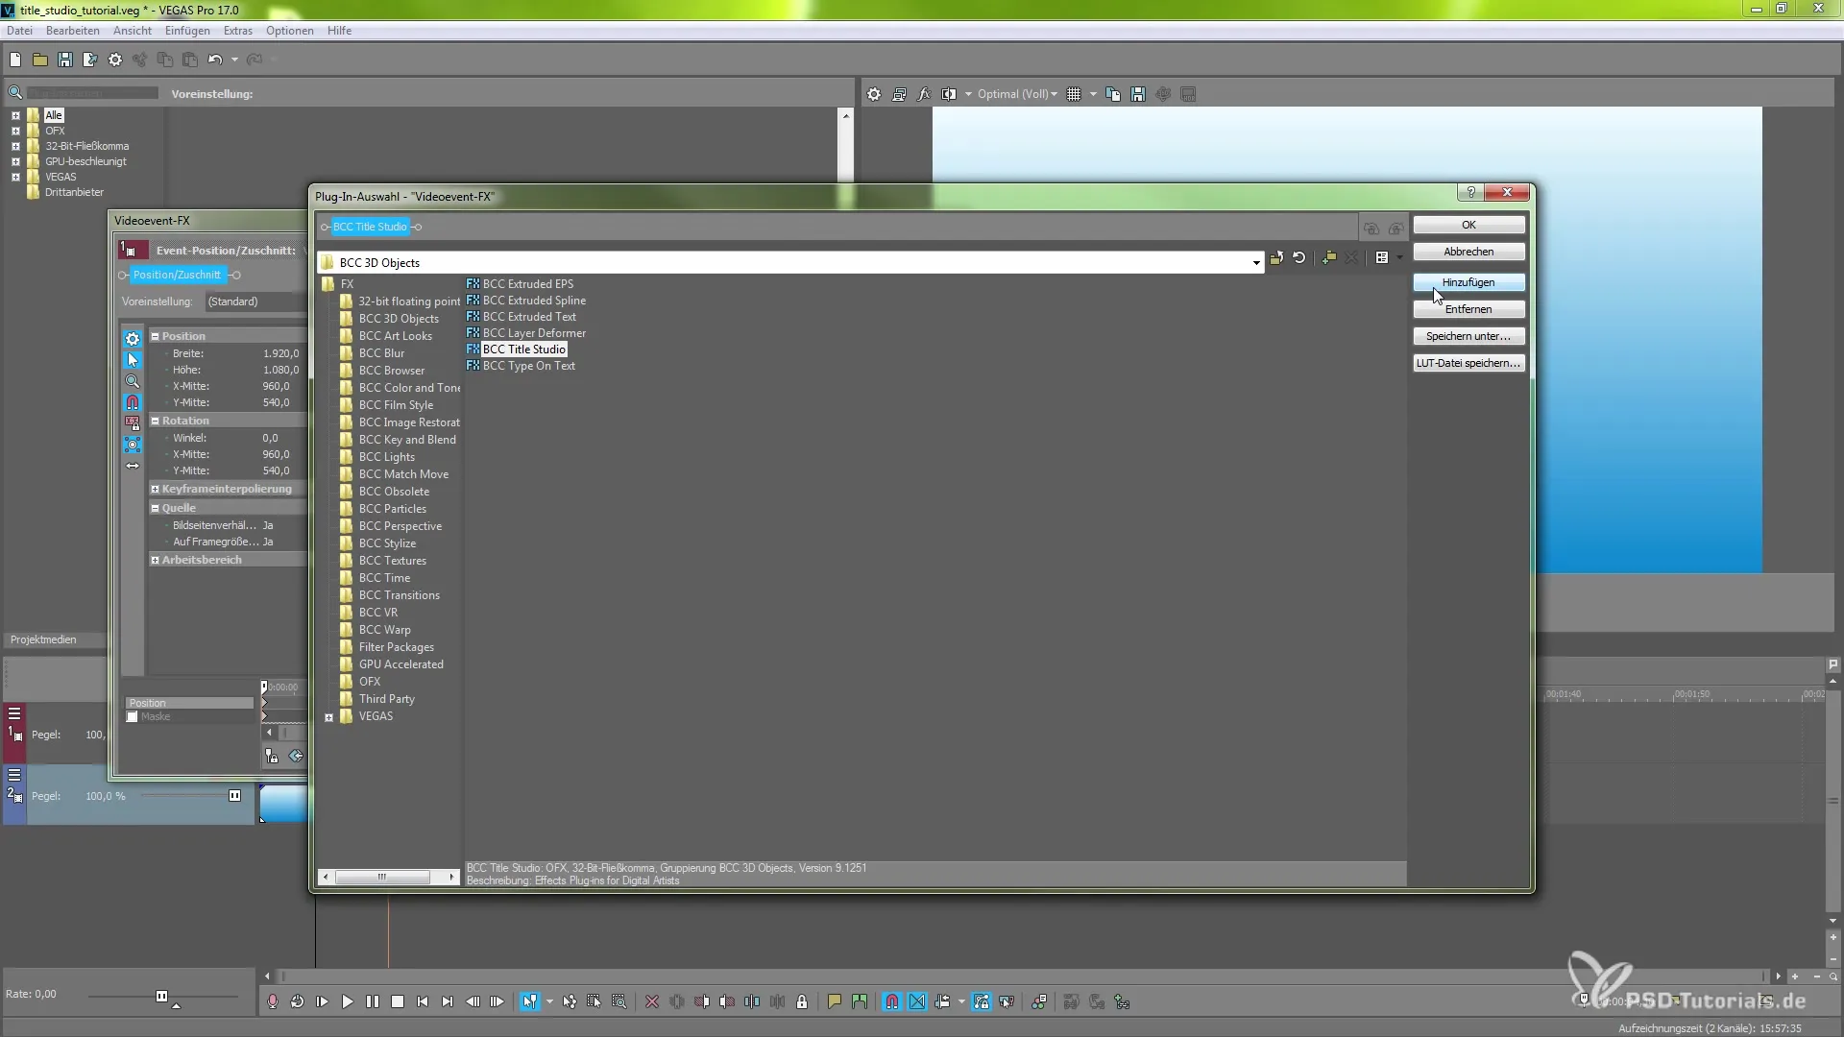Go to end of project
Viewport: 1844px width, 1037px height.
[448, 1001]
